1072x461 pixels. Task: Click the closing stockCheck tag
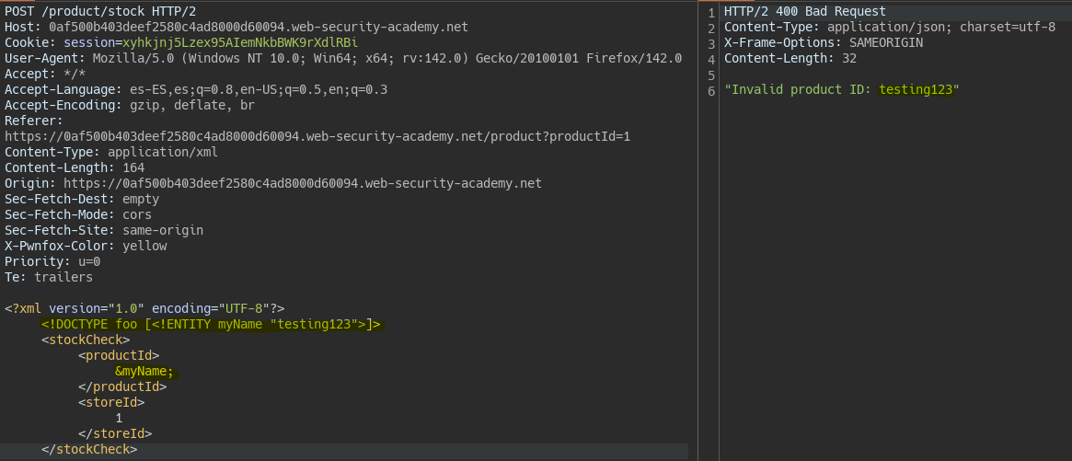coord(89,450)
